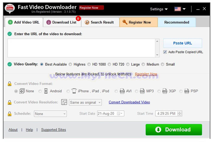Click the Start Time spinner arrows
Screen dimensions: 213x142
point(180,114)
